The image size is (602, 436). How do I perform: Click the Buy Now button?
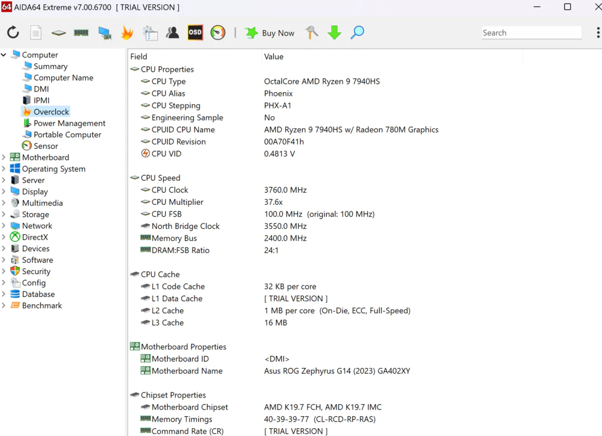(x=270, y=33)
